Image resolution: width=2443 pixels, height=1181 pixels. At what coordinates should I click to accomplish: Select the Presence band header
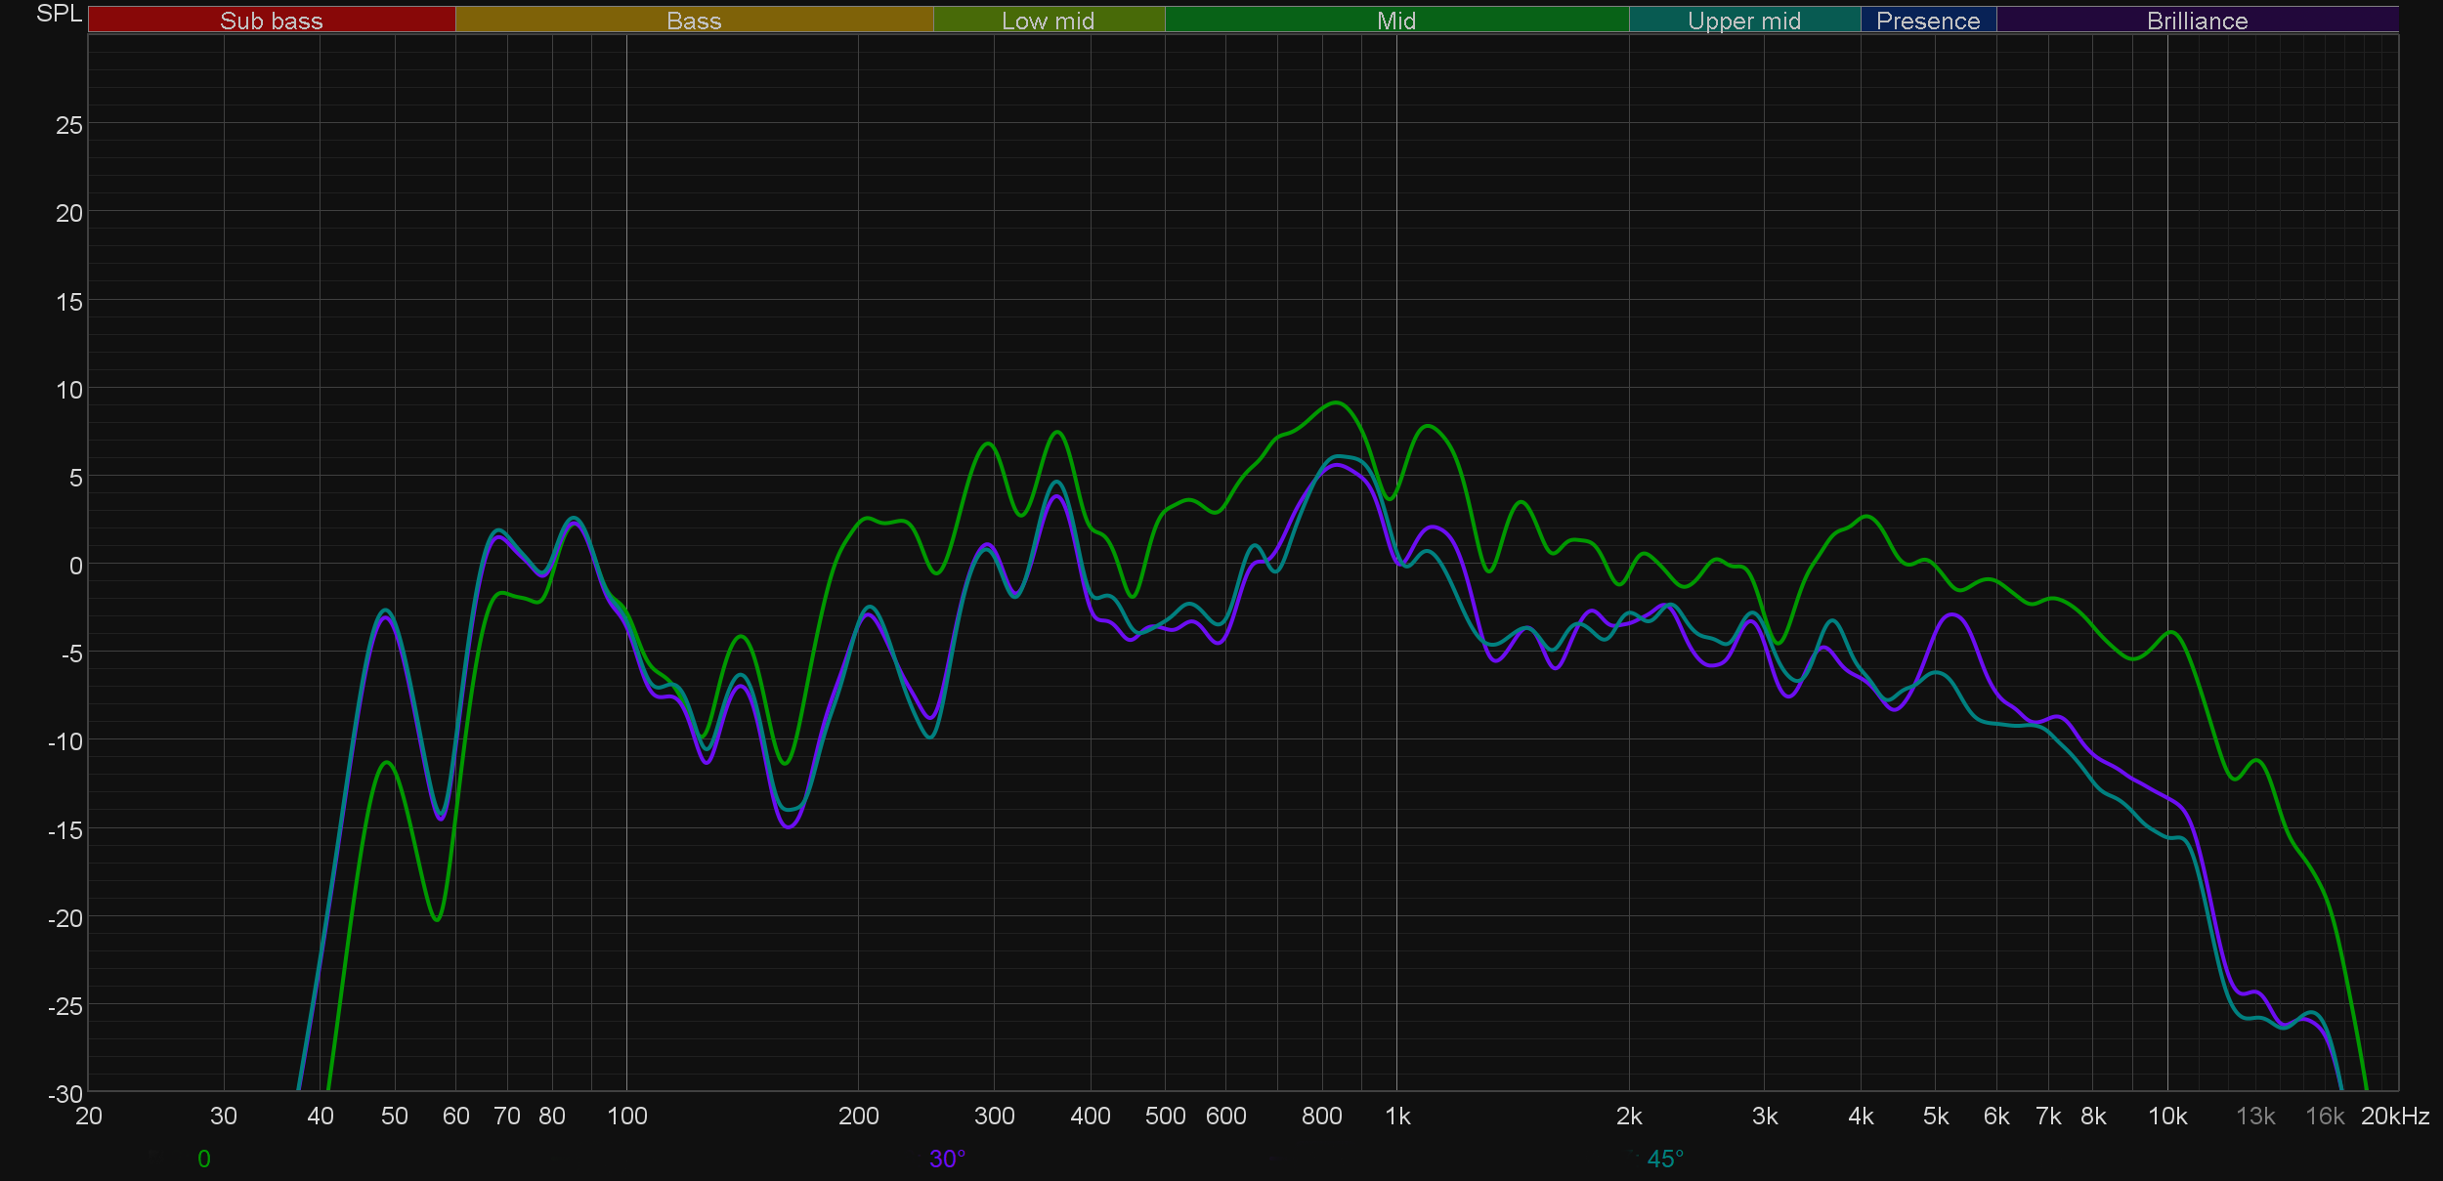(x=1927, y=20)
